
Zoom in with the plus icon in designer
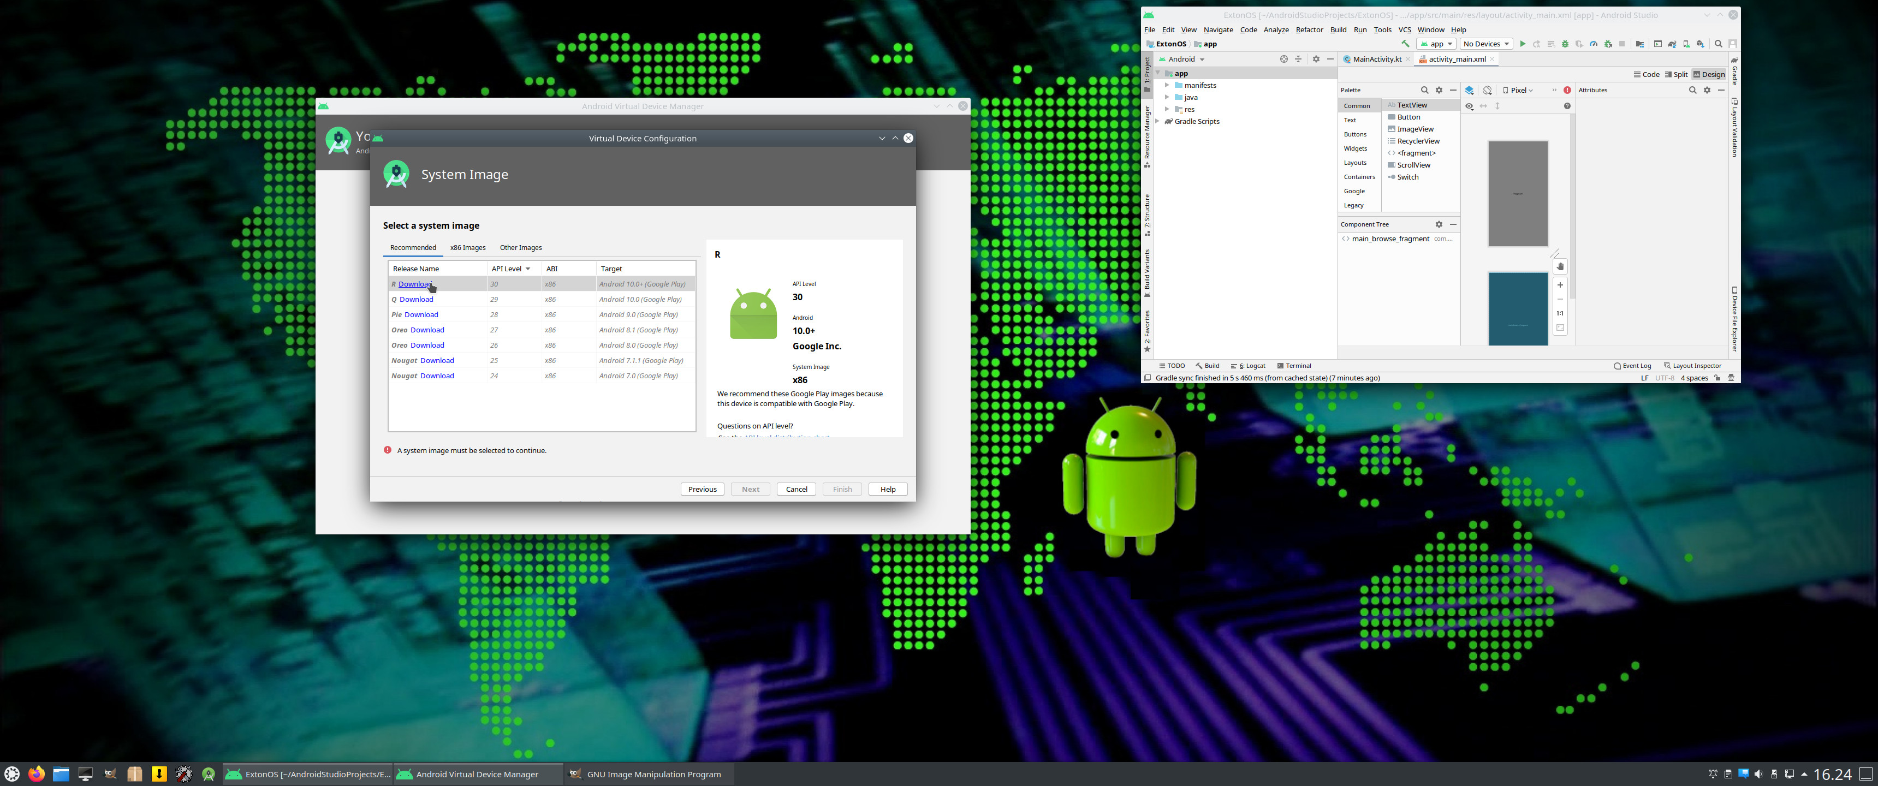pos(1560,285)
